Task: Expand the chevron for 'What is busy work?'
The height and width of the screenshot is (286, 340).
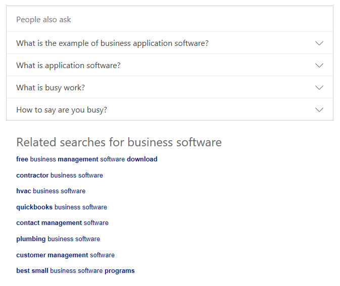Action: [x=319, y=88]
